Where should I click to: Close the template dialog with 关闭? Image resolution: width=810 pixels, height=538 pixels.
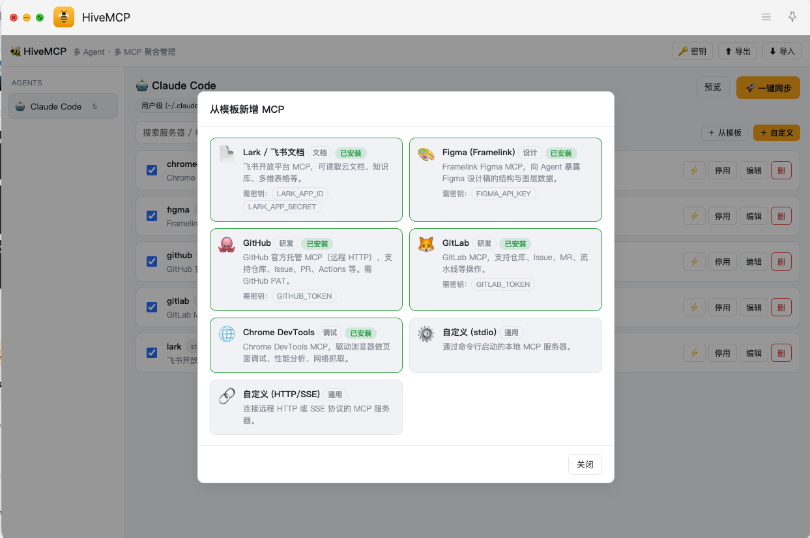(x=585, y=464)
